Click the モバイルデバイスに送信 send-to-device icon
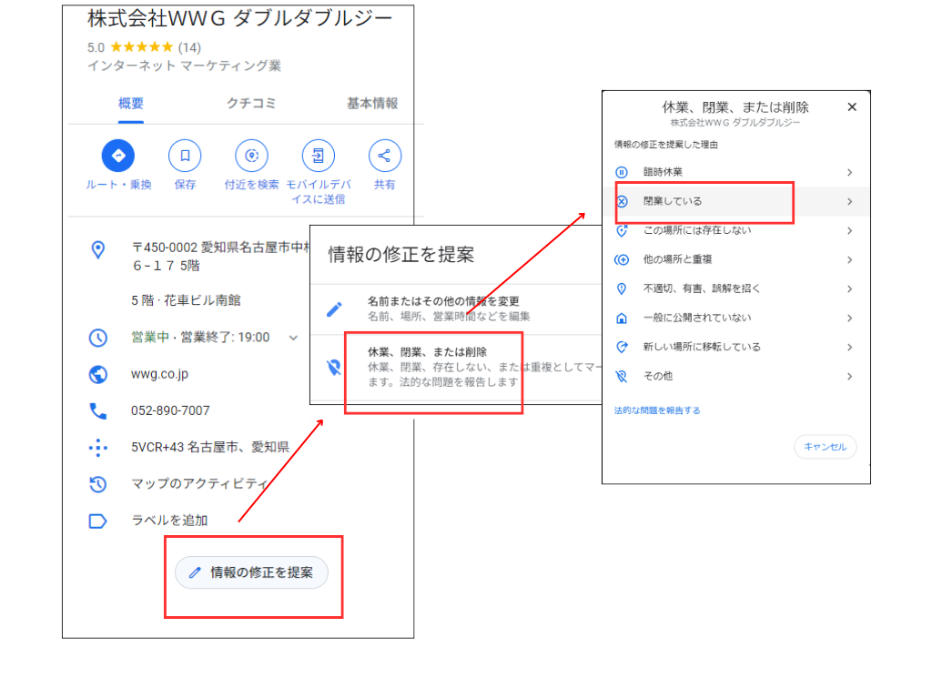 [318, 156]
